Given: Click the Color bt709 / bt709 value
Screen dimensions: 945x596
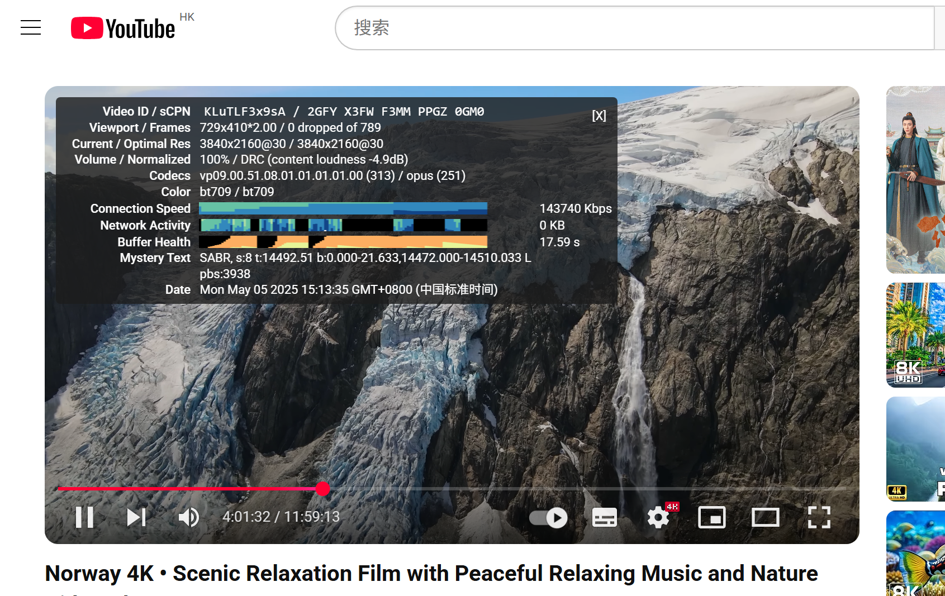Looking at the screenshot, I should click(x=237, y=192).
